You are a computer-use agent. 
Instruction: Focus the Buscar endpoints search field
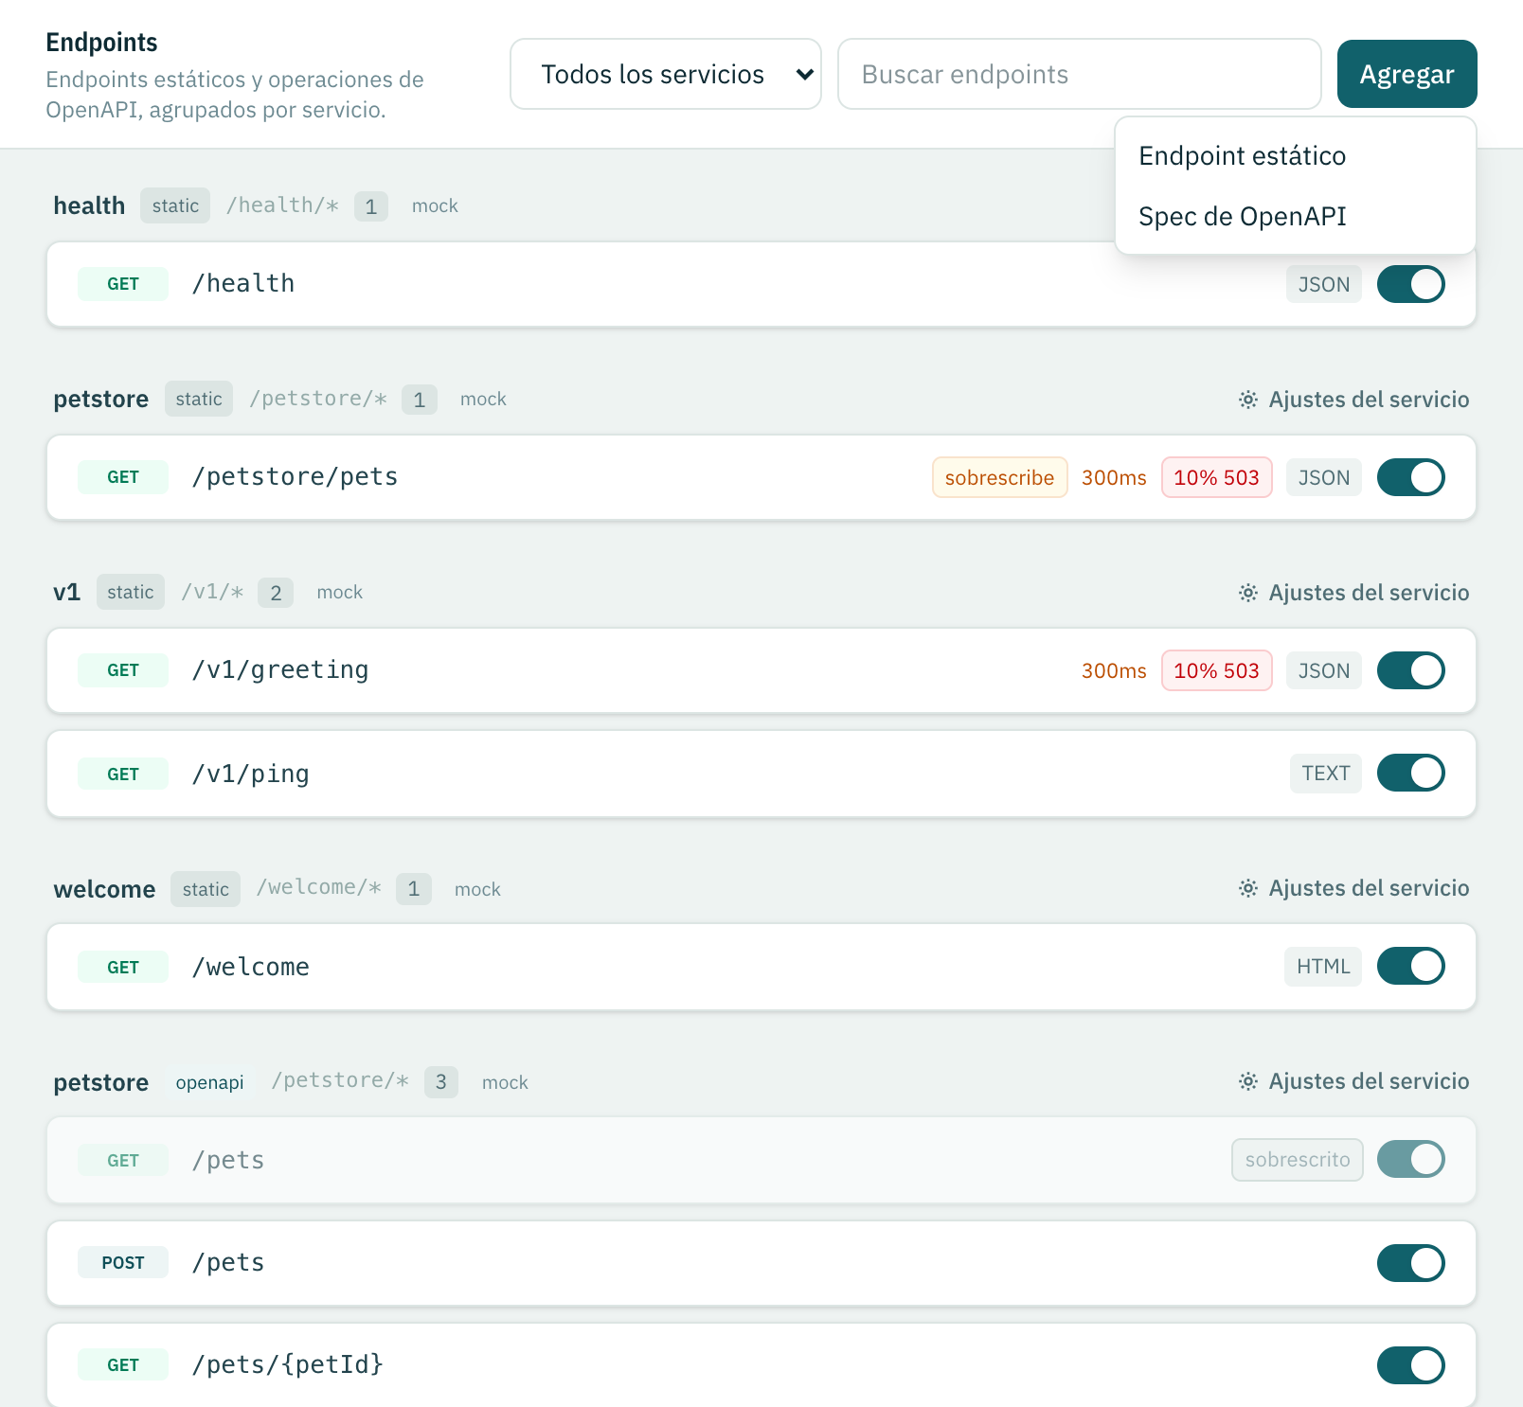tap(1080, 74)
